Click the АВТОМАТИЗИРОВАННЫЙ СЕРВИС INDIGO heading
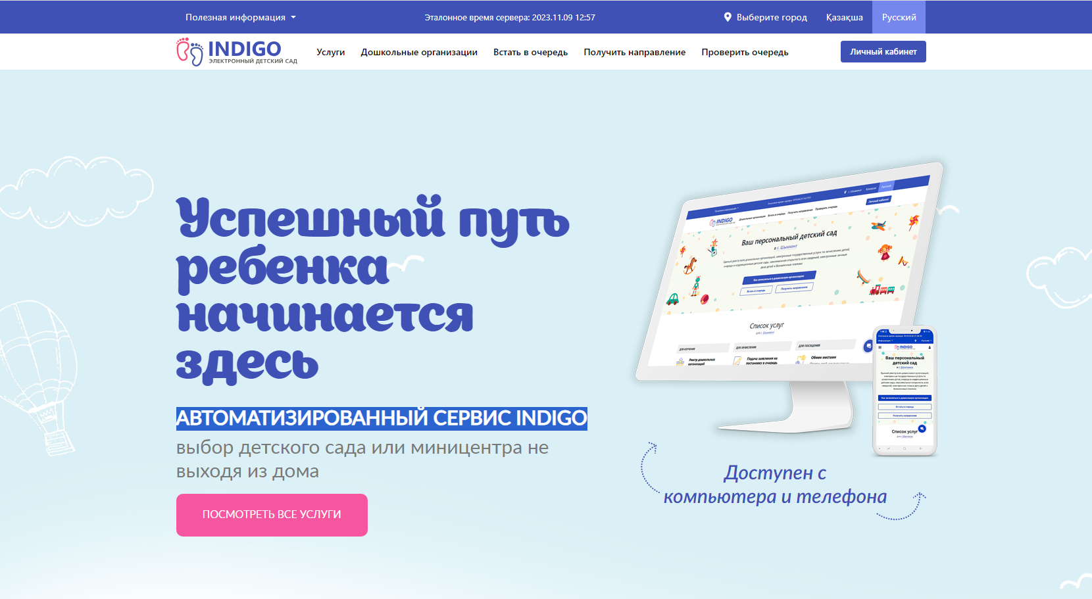 (x=382, y=418)
